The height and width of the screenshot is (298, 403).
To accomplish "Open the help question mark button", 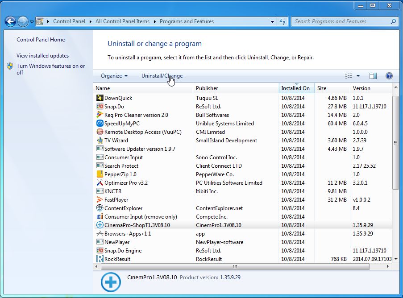I will [x=389, y=76].
